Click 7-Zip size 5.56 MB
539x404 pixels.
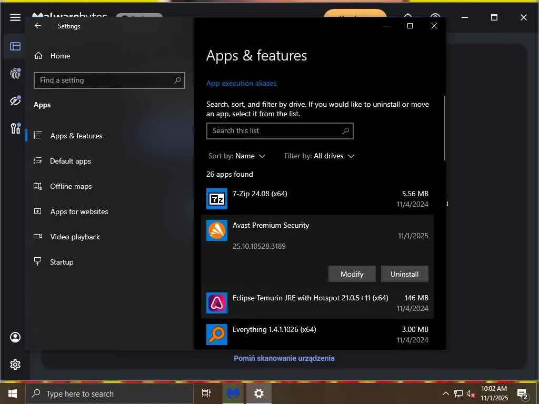(415, 194)
